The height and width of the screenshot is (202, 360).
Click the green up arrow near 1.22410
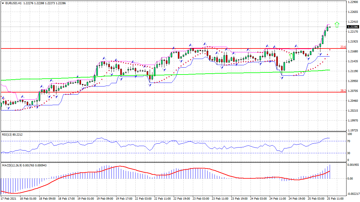coord(337,25)
